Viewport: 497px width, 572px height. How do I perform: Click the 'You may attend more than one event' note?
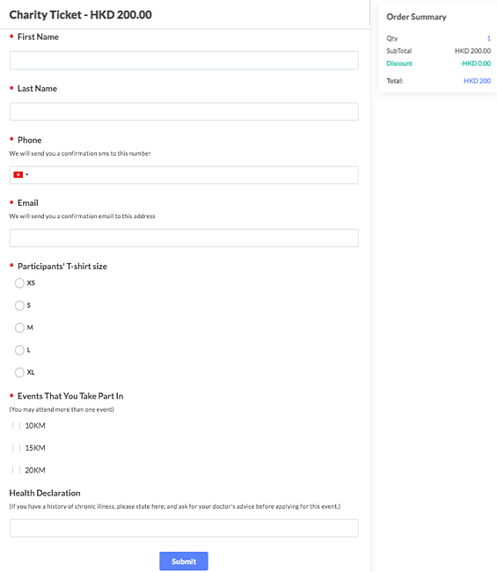tap(62, 410)
